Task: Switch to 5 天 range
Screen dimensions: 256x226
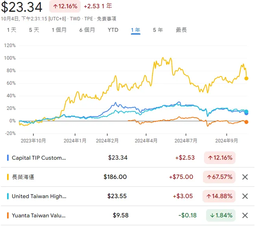Action: coord(34,30)
